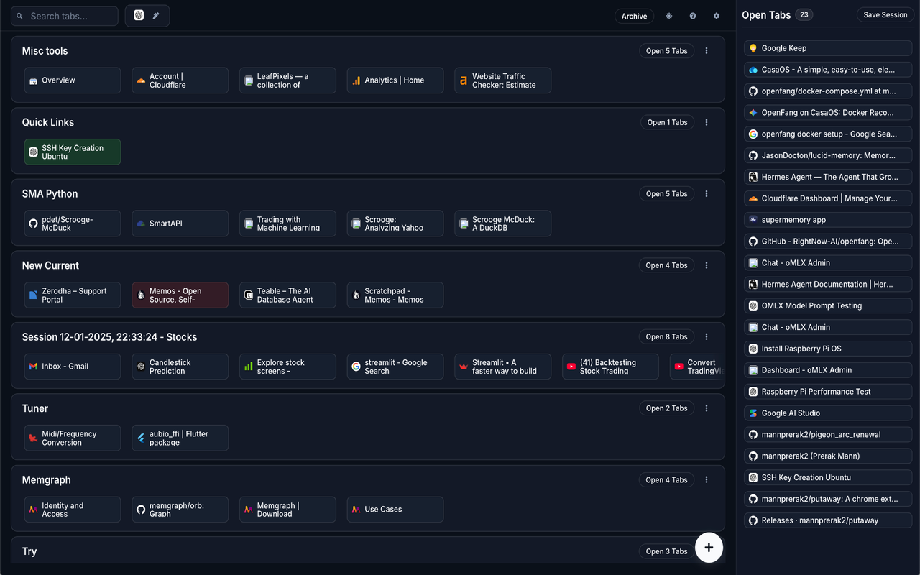Click the Memgraph collection title
The image size is (920, 575).
coord(46,480)
